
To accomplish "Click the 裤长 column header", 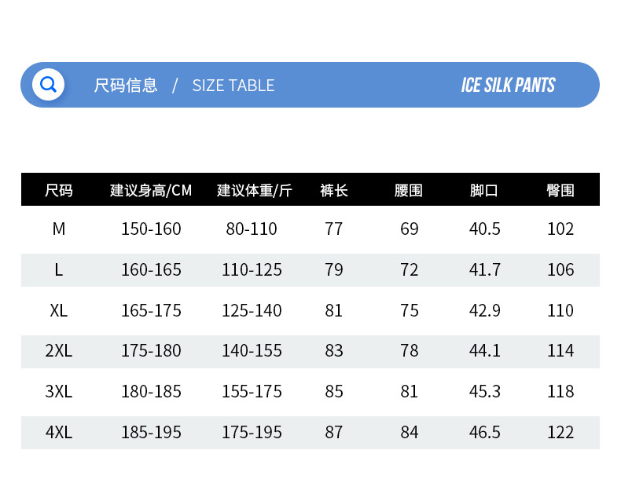I will click(334, 190).
